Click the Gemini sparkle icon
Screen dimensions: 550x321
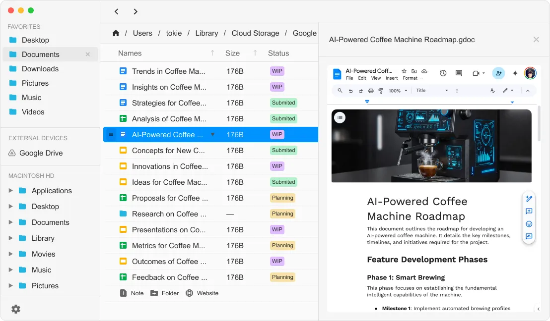pos(515,73)
